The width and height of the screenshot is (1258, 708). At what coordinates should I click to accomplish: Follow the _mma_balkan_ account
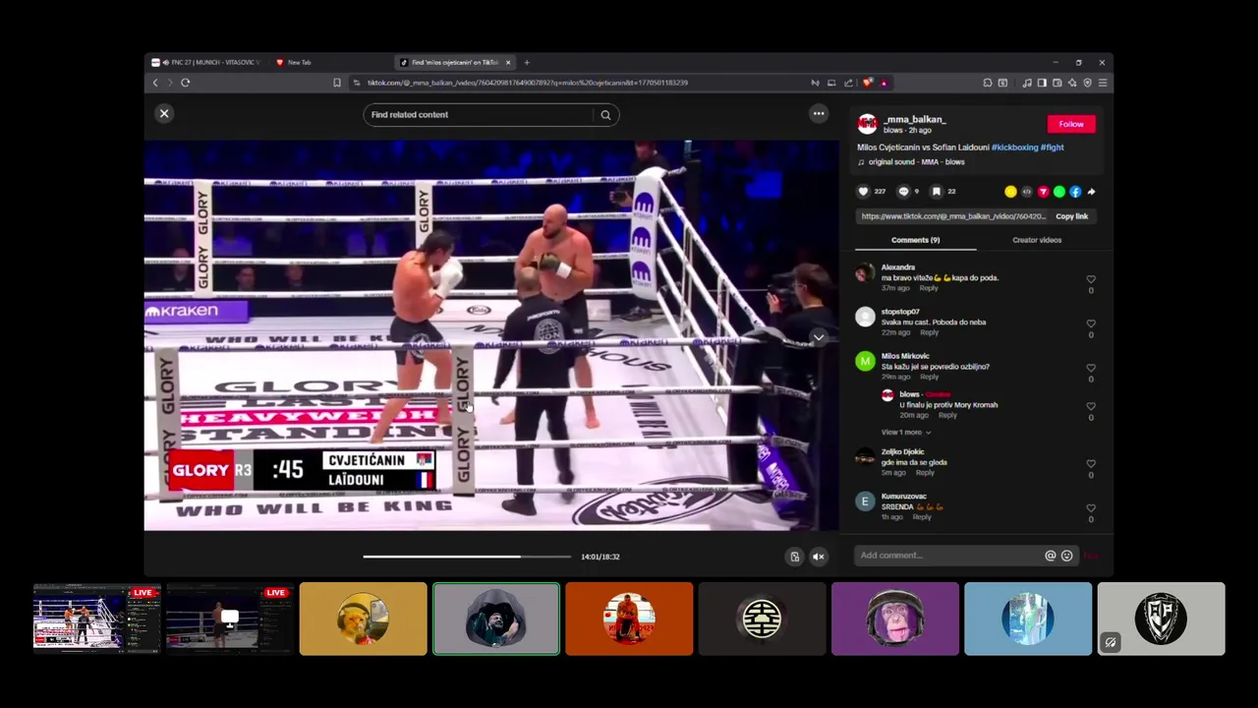(1071, 124)
